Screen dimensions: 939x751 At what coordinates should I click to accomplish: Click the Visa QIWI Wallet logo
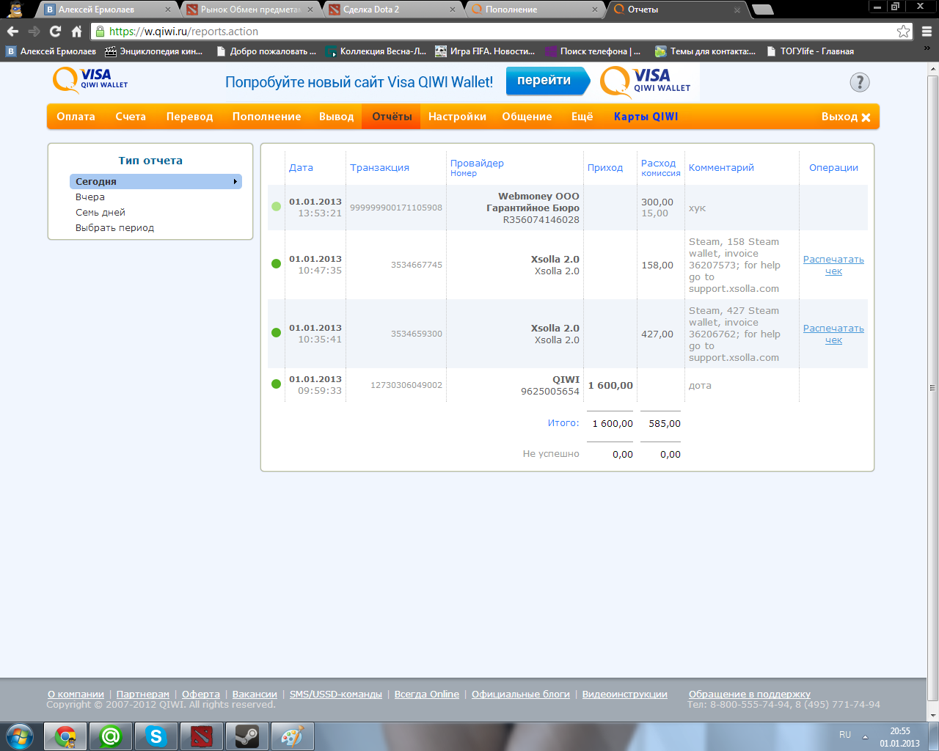click(90, 79)
